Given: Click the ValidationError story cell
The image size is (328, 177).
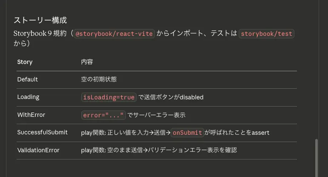Looking at the screenshot, I should point(38,150).
